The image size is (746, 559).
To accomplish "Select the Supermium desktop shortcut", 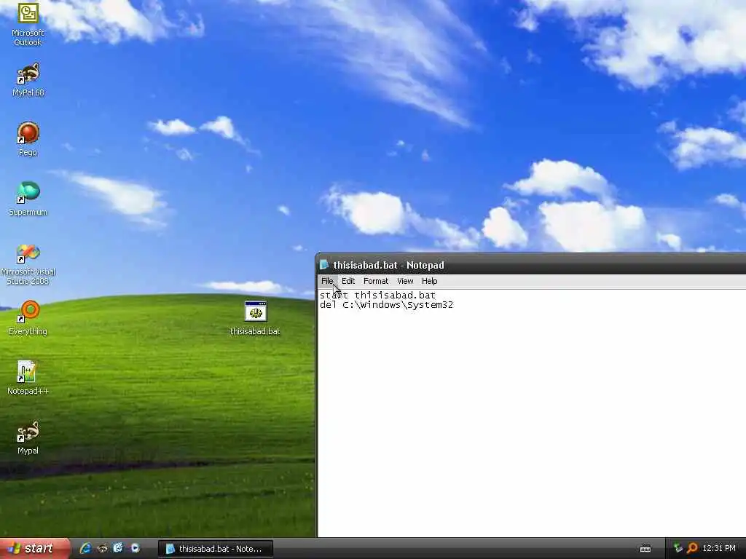I will pyautogui.click(x=28, y=199).
